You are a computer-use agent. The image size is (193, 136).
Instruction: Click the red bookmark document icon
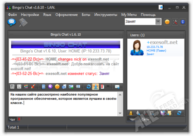[x=102, y=87]
